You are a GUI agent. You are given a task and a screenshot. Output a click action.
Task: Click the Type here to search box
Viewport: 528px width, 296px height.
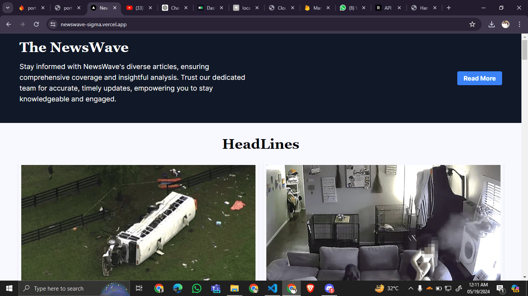point(75,288)
